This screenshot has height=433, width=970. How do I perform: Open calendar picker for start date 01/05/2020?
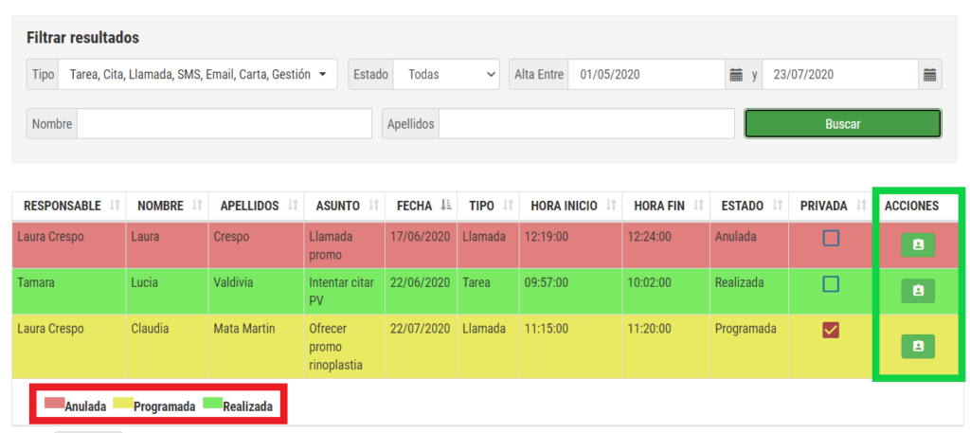tap(736, 74)
